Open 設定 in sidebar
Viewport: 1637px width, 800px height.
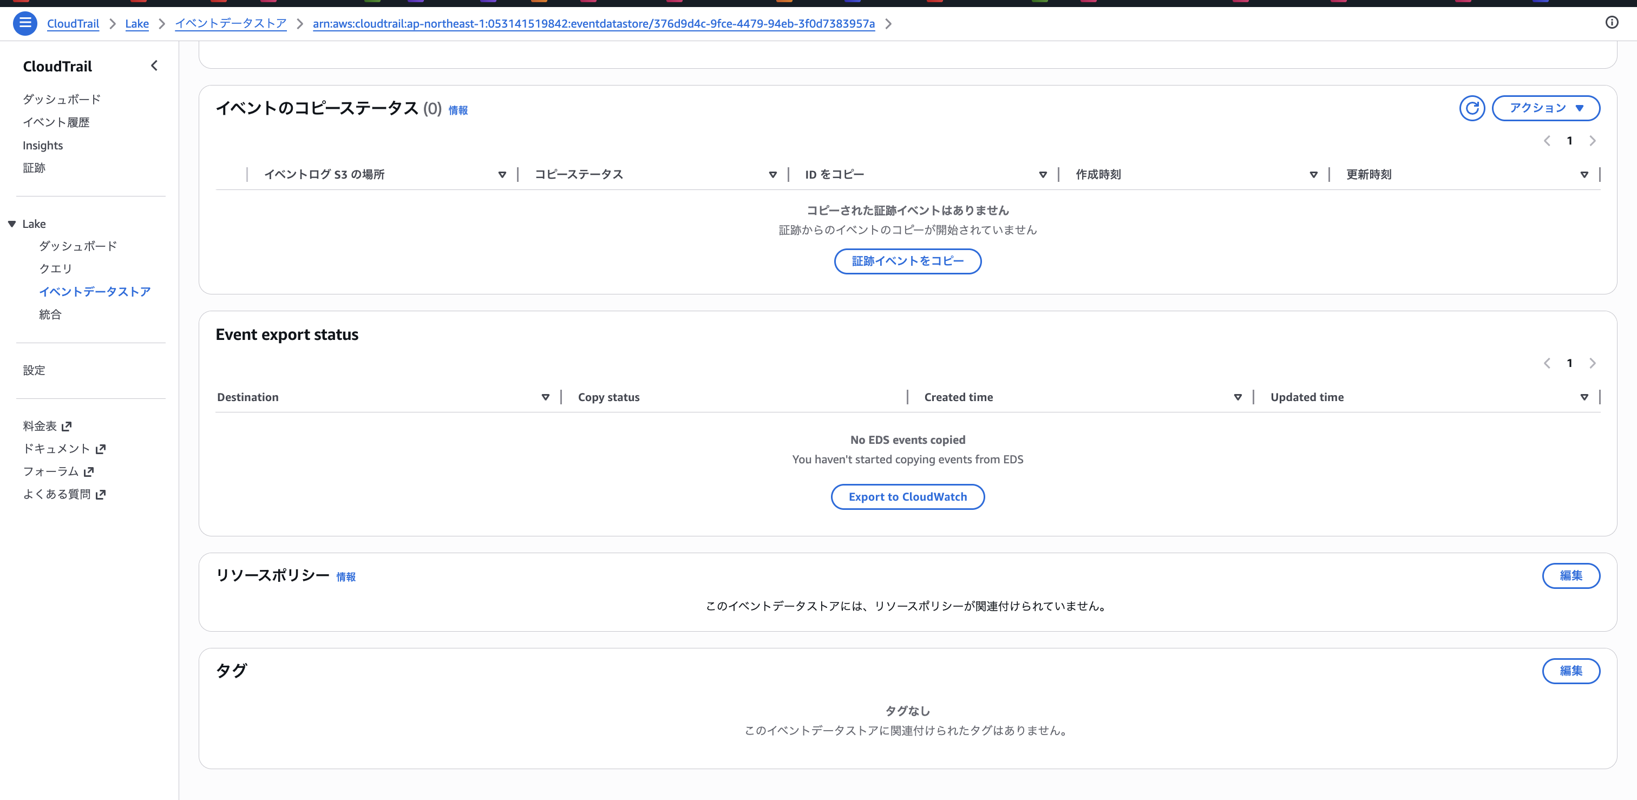click(x=34, y=370)
